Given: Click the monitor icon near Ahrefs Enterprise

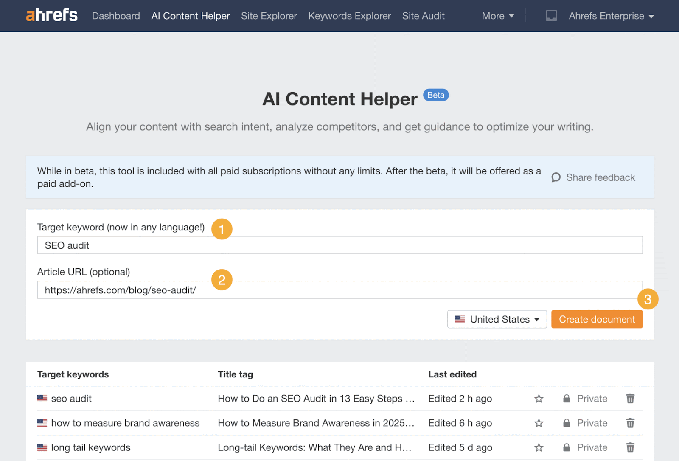Looking at the screenshot, I should pos(551,15).
